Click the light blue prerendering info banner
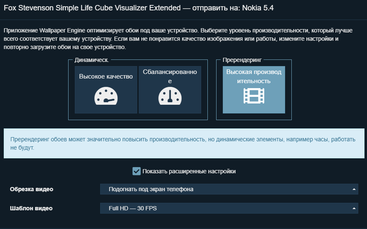367x229 pixels. click(183, 143)
